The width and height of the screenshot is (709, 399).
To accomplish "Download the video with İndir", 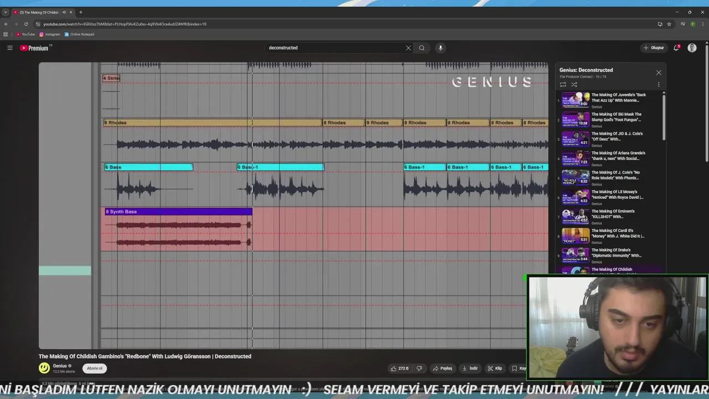I will [469, 369].
